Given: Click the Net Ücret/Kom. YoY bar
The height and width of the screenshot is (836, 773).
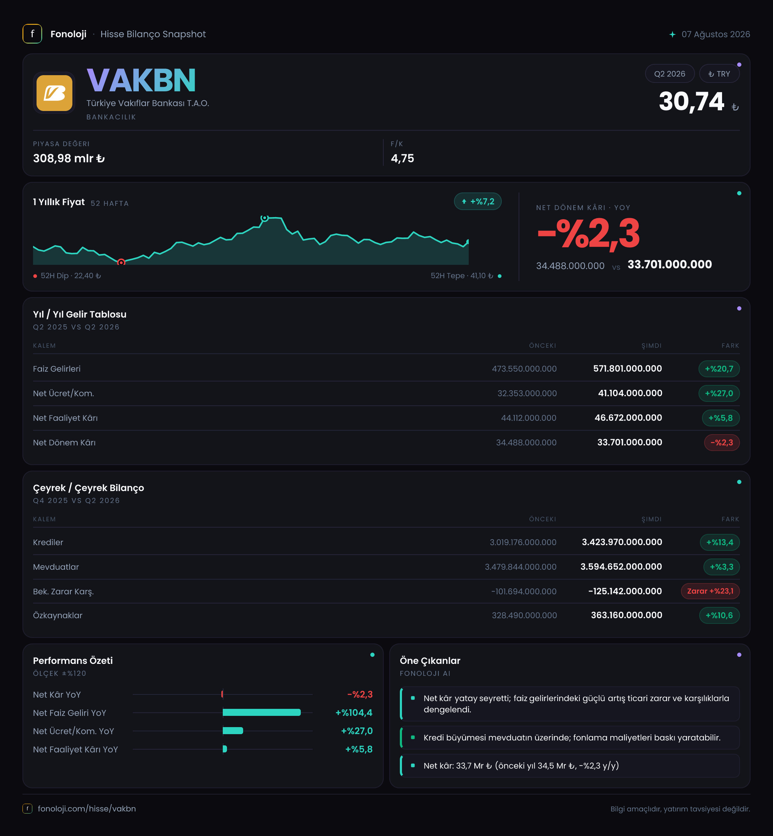Looking at the screenshot, I should tap(233, 731).
